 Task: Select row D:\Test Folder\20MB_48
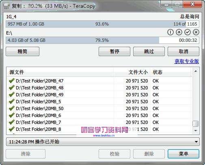[99, 88]
